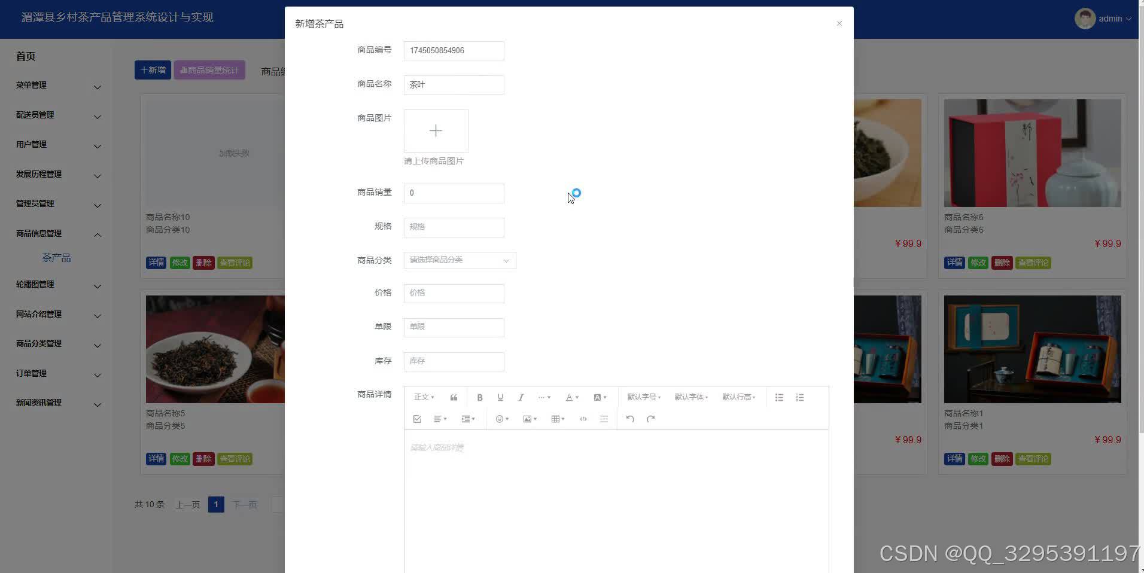Toggle the ordered list in the editor

(799, 397)
